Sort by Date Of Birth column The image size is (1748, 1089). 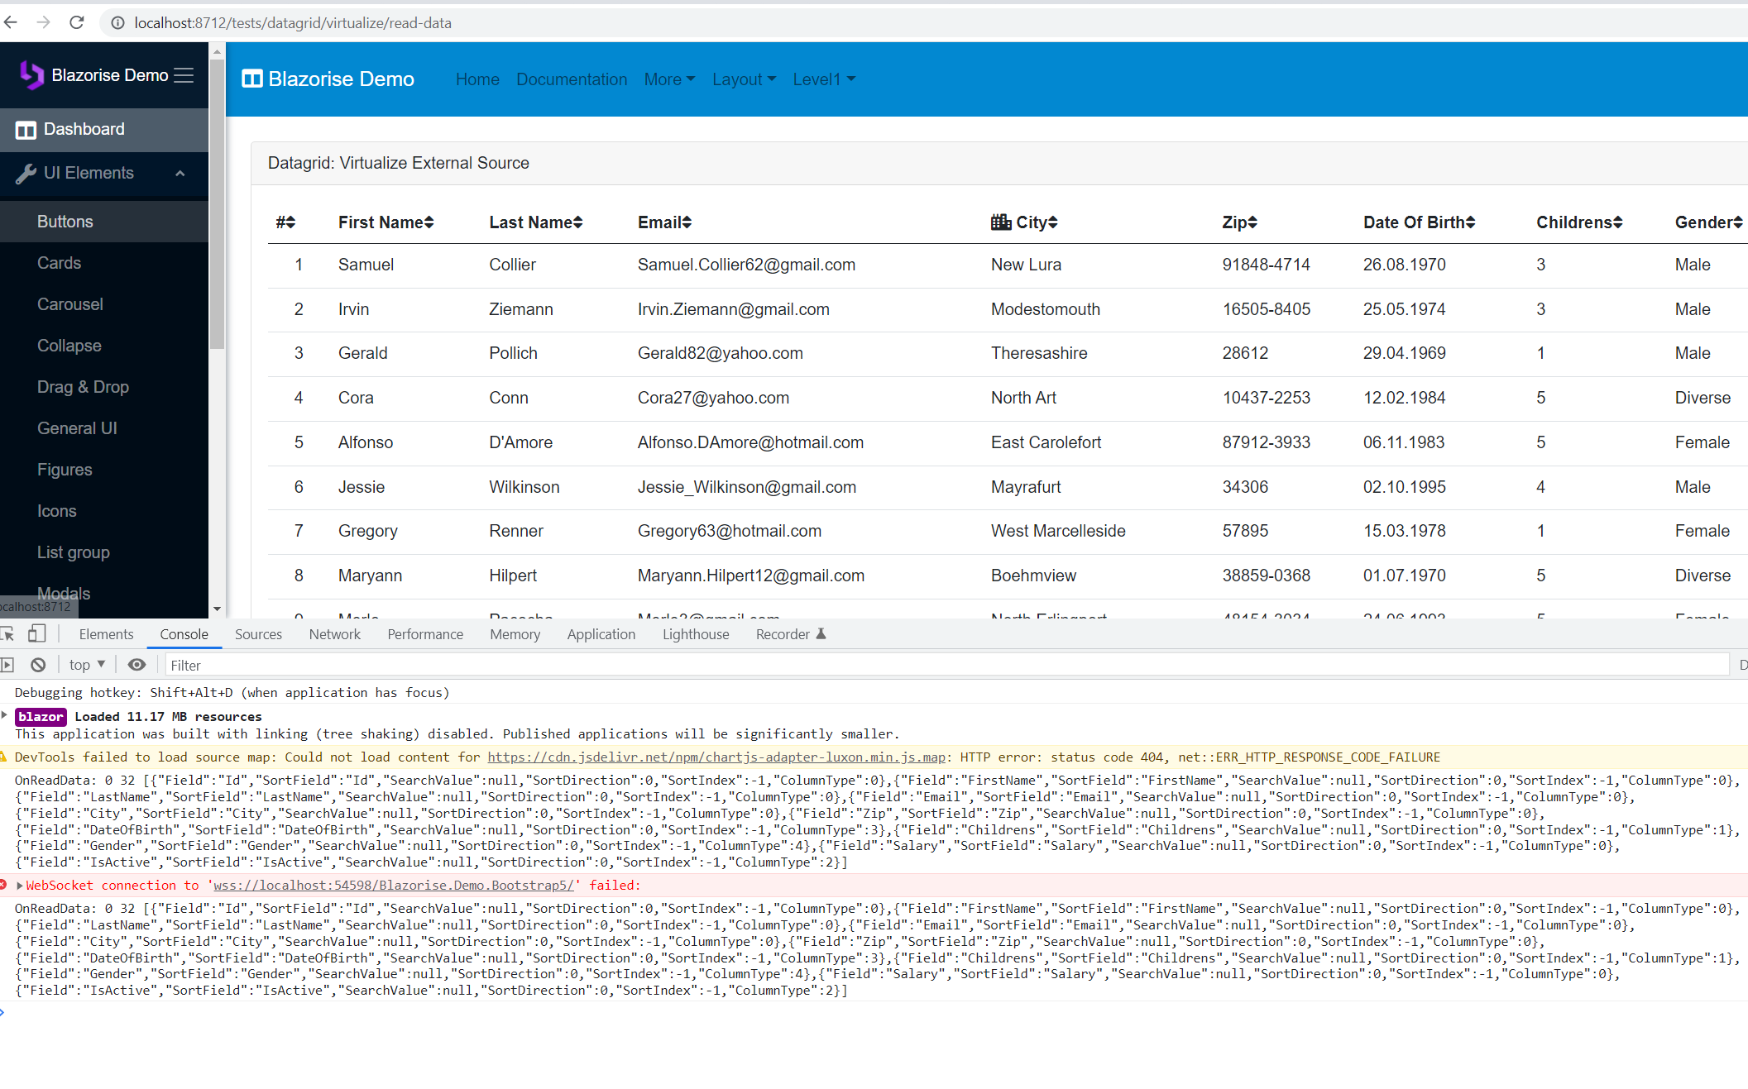(x=1419, y=222)
